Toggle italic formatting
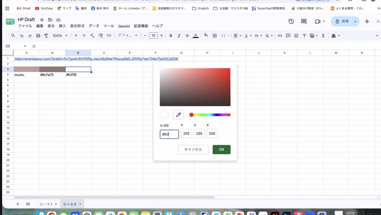 [179, 36]
